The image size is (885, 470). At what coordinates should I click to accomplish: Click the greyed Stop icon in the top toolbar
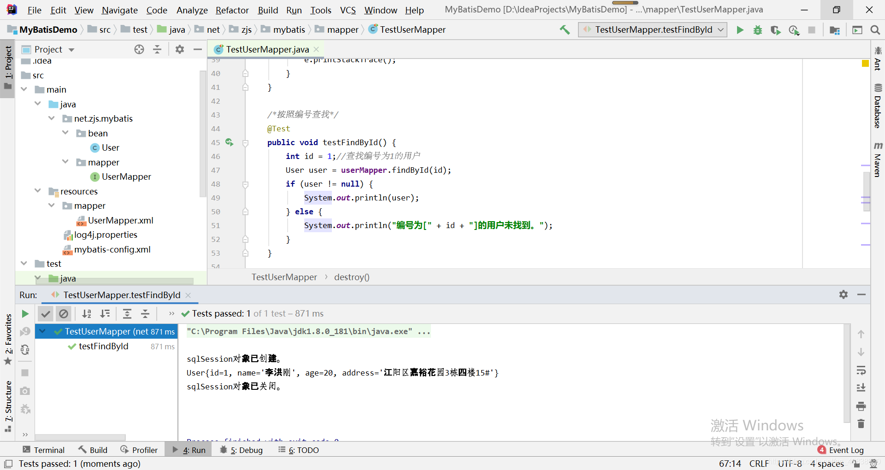(x=812, y=30)
